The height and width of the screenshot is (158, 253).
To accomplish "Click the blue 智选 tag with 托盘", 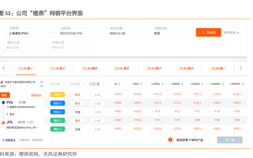I will 58,112.
